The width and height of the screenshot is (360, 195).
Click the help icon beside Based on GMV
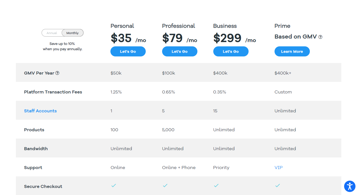(320, 37)
